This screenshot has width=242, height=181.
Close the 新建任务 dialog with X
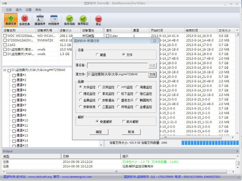point(154,41)
